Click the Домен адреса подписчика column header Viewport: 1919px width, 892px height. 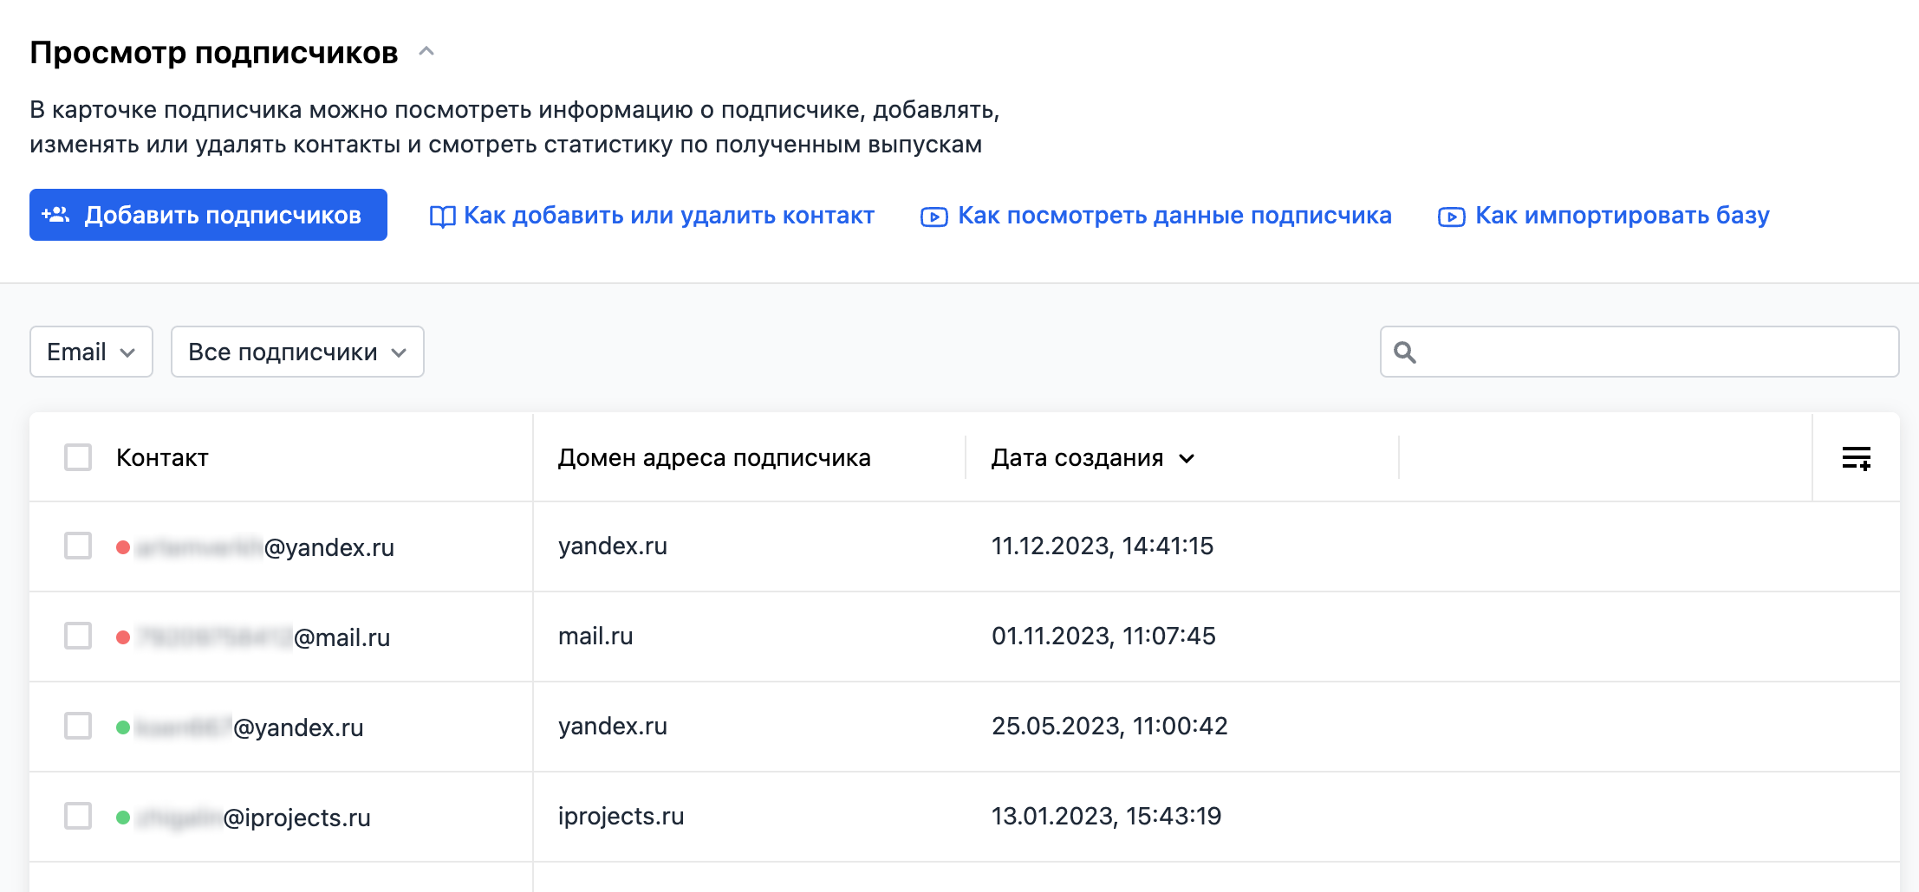point(713,458)
